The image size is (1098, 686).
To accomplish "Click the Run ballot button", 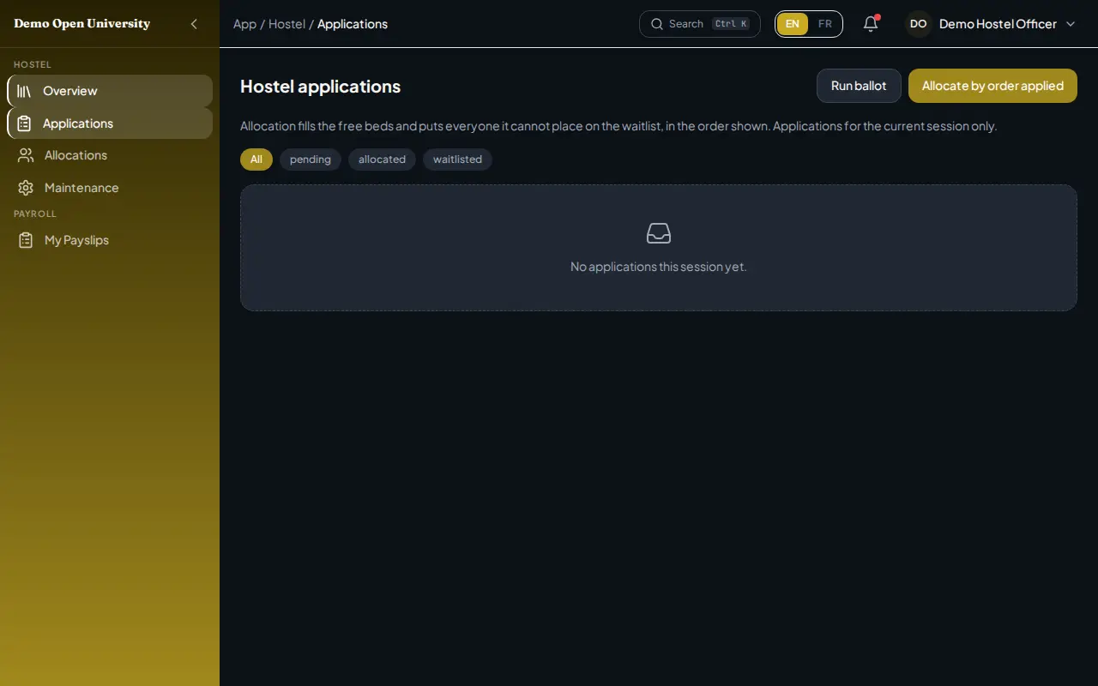I will click(859, 86).
